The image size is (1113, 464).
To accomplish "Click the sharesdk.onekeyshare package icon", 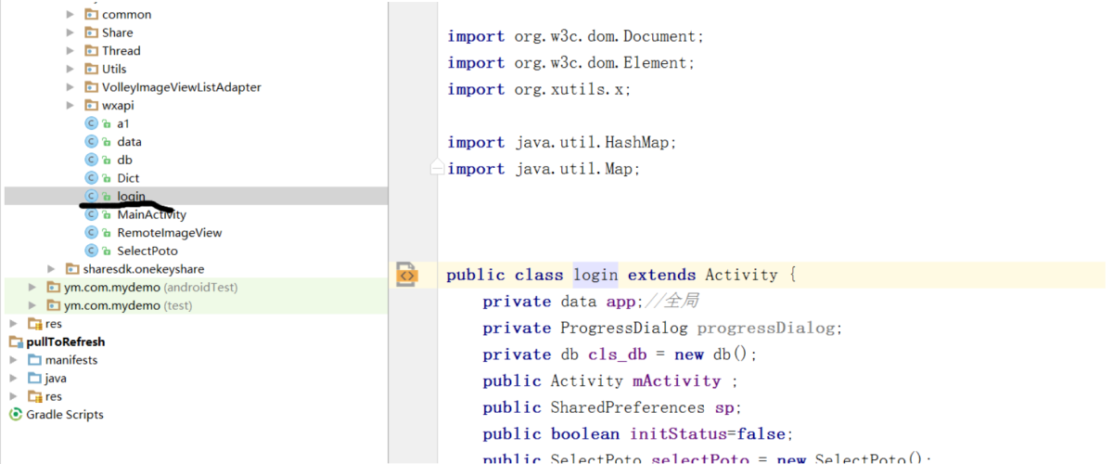I will (x=73, y=269).
